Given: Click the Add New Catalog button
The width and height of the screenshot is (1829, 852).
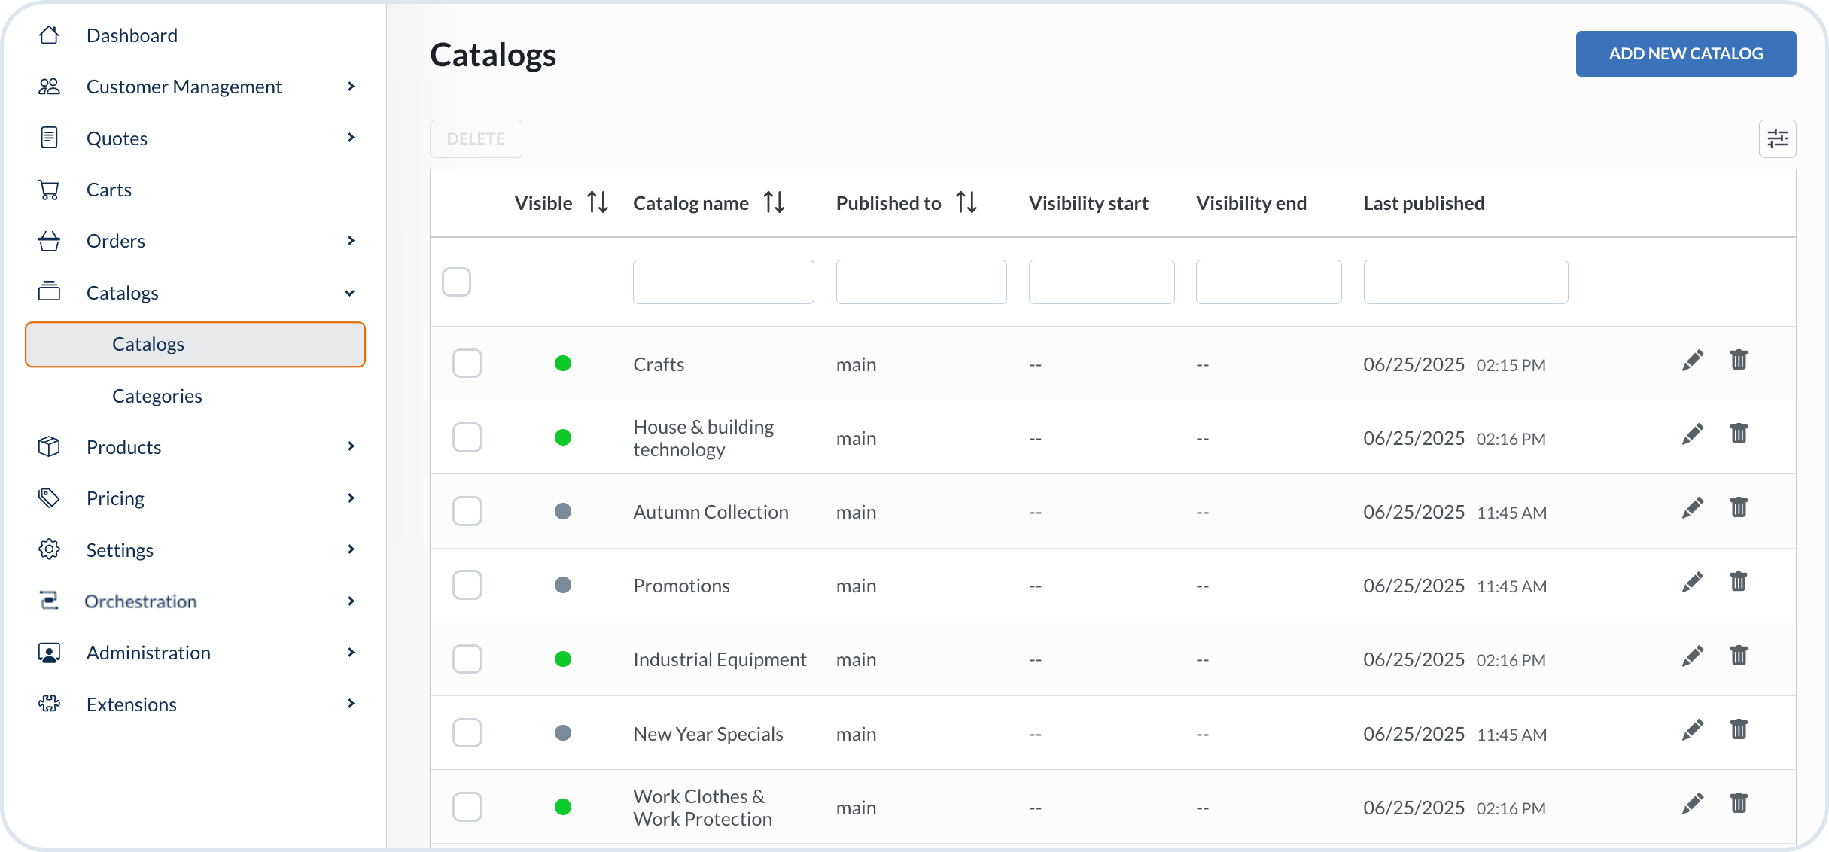Looking at the screenshot, I should [x=1685, y=53].
